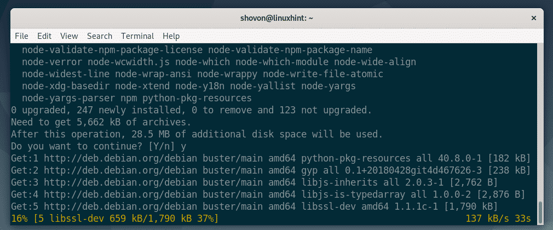Open the Edit menu
The width and height of the screenshot is (553, 230).
[44, 36]
